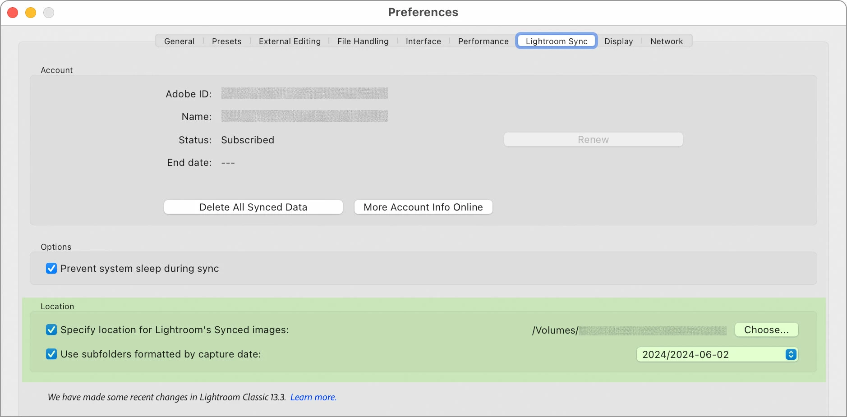Click Choose to pick synced images folder
This screenshot has height=417, width=847.
click(x=766, y=330)
